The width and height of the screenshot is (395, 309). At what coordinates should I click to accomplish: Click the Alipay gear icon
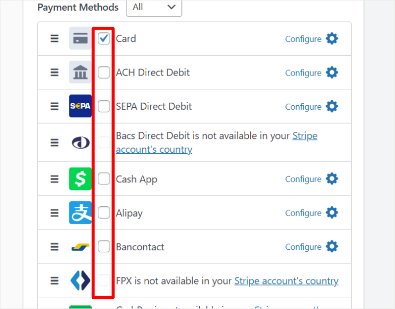[x=332, y=212]
